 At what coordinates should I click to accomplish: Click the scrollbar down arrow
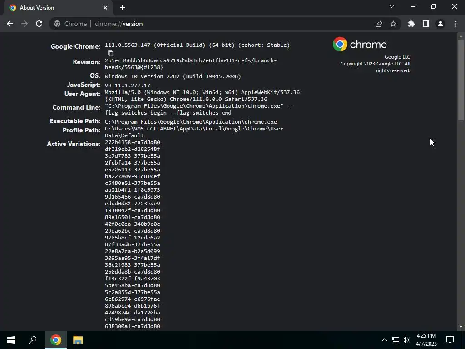tap(461, 327)
